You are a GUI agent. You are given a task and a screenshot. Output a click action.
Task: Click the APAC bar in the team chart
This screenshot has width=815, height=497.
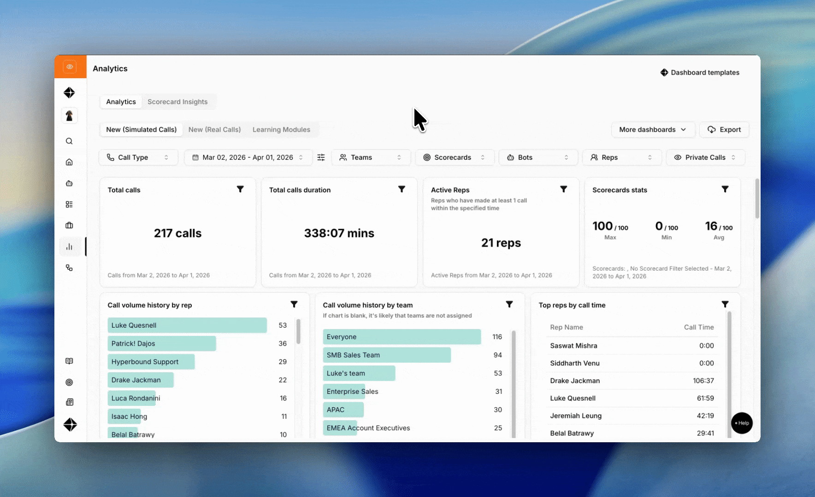click(343, 410)
